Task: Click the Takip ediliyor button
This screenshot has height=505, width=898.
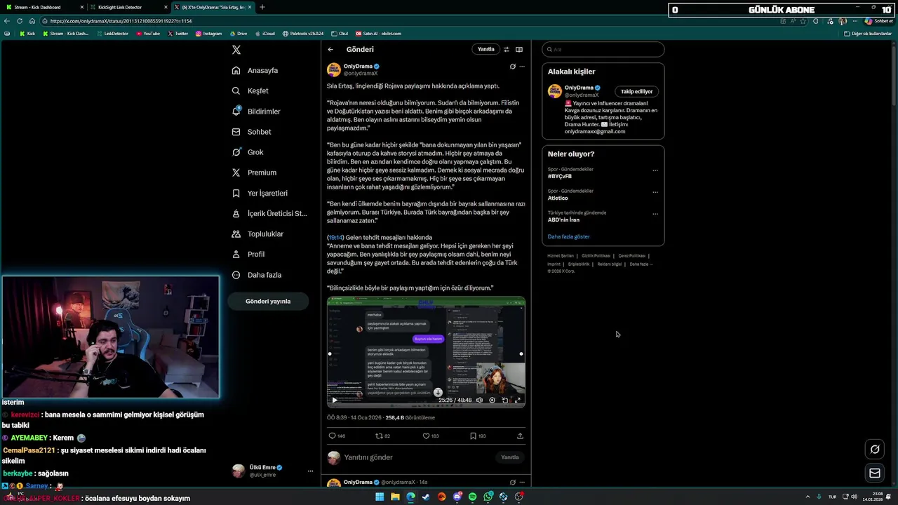Action: (636, 91)
